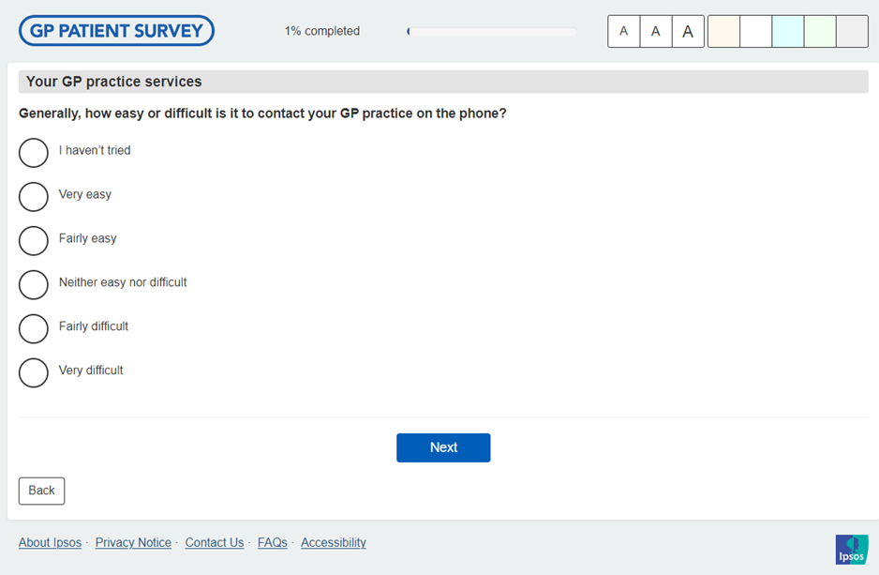Choose the grey background colour swatch
This screenshot has height=575, width=879.
[852, 31]
